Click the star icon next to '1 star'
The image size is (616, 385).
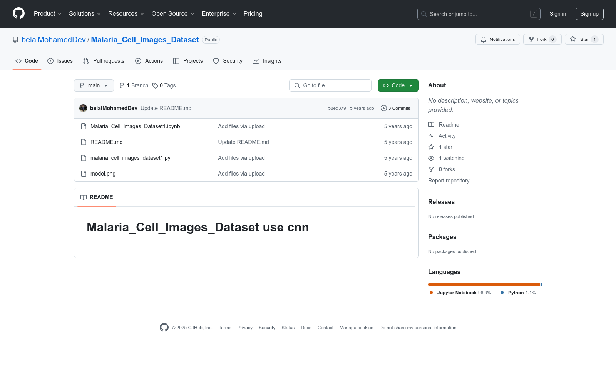tap(431, 147)
